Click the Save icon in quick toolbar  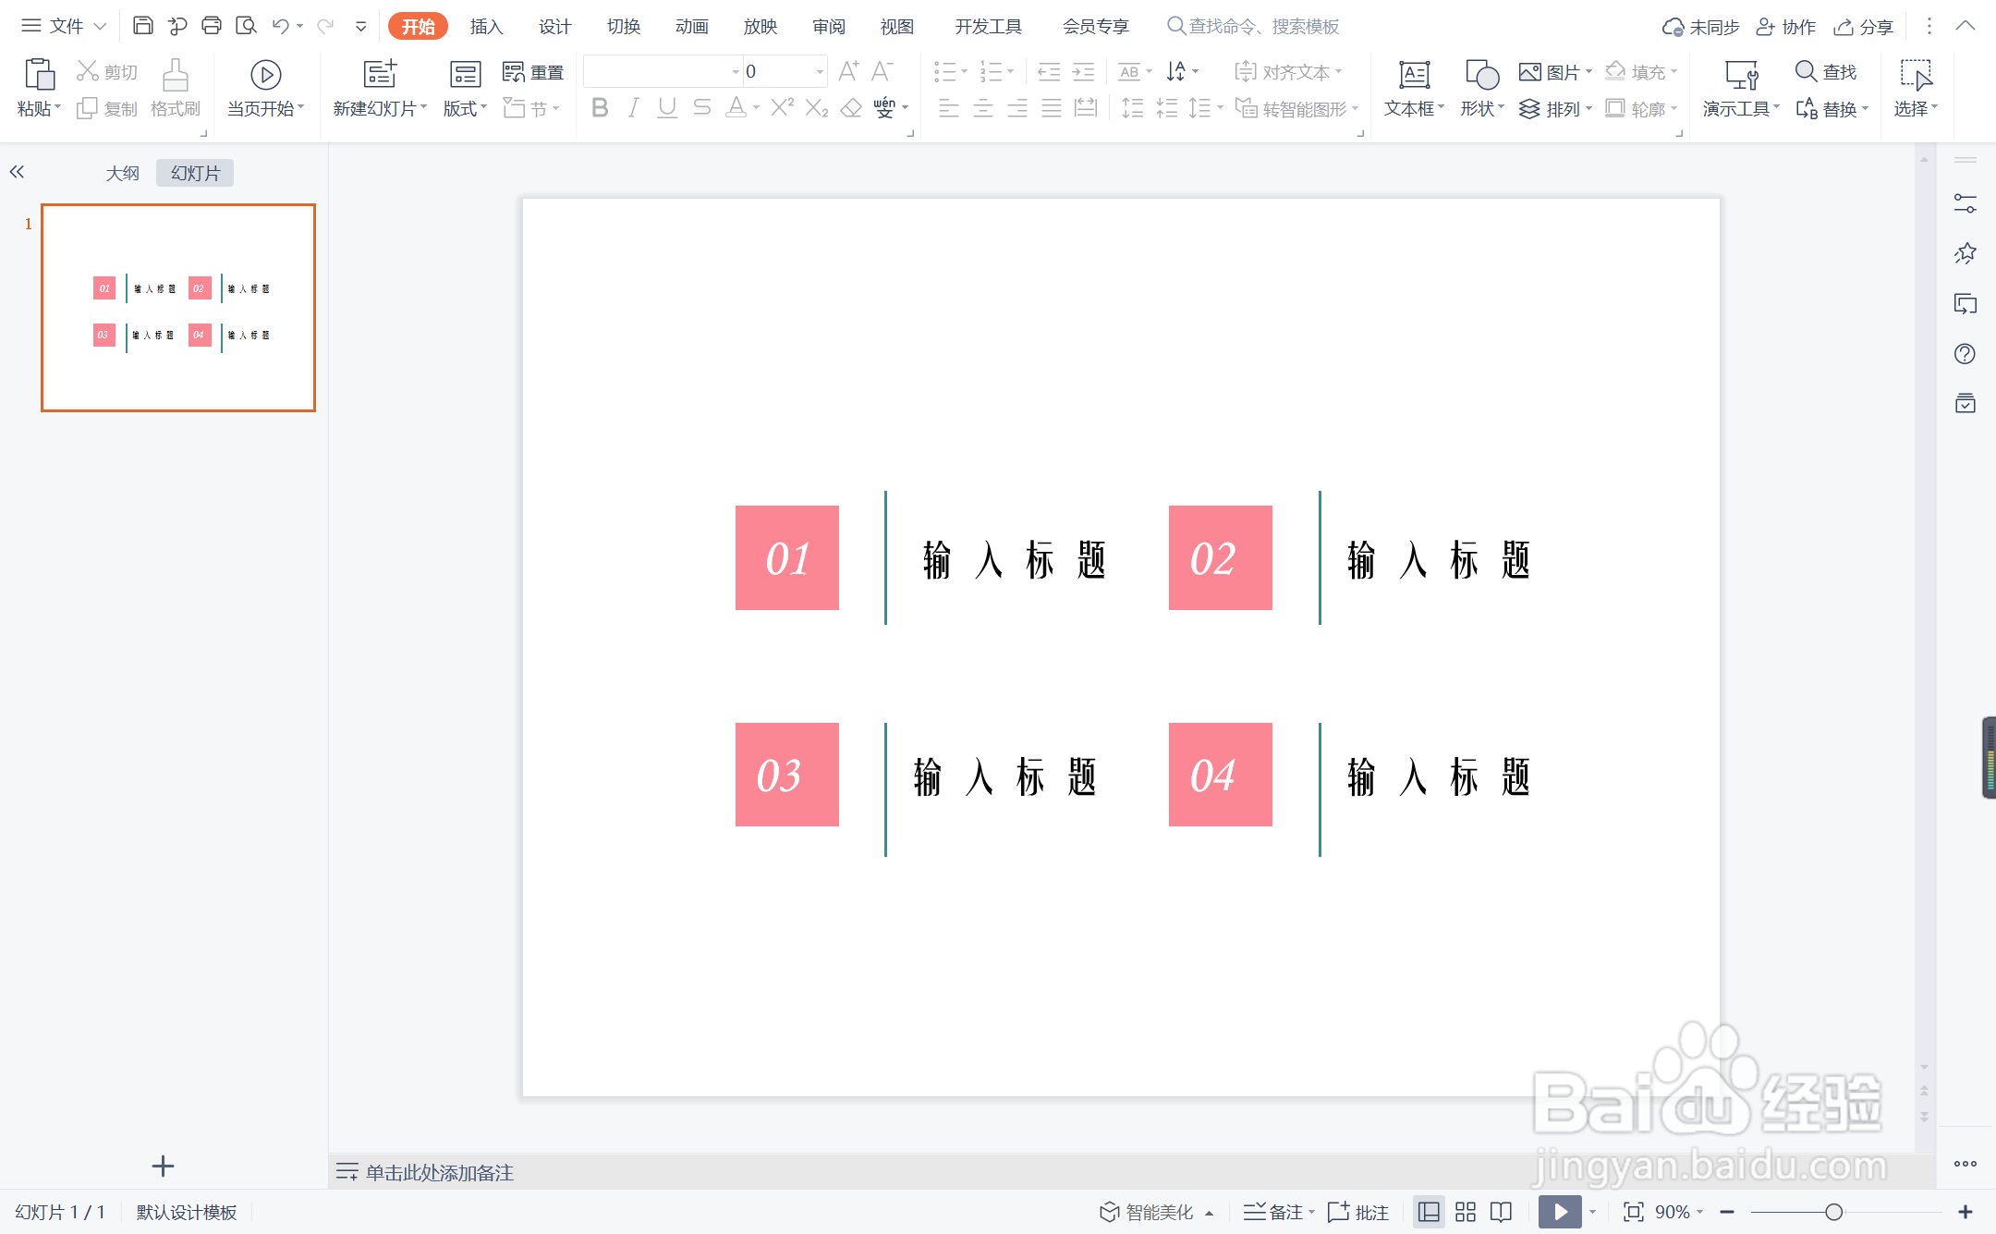coord(142,26)
